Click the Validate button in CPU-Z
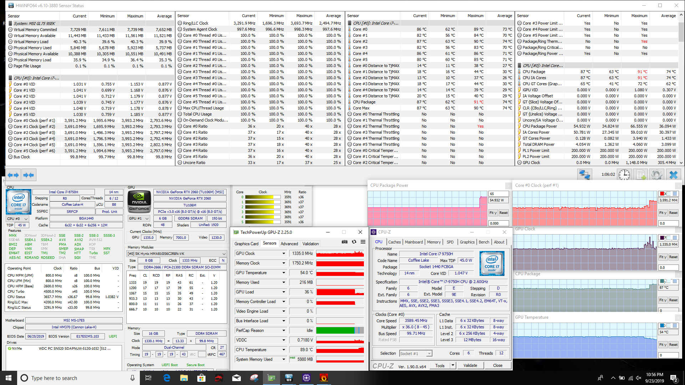The width and height of the screenshot is (685, 385). click(470, 365)
